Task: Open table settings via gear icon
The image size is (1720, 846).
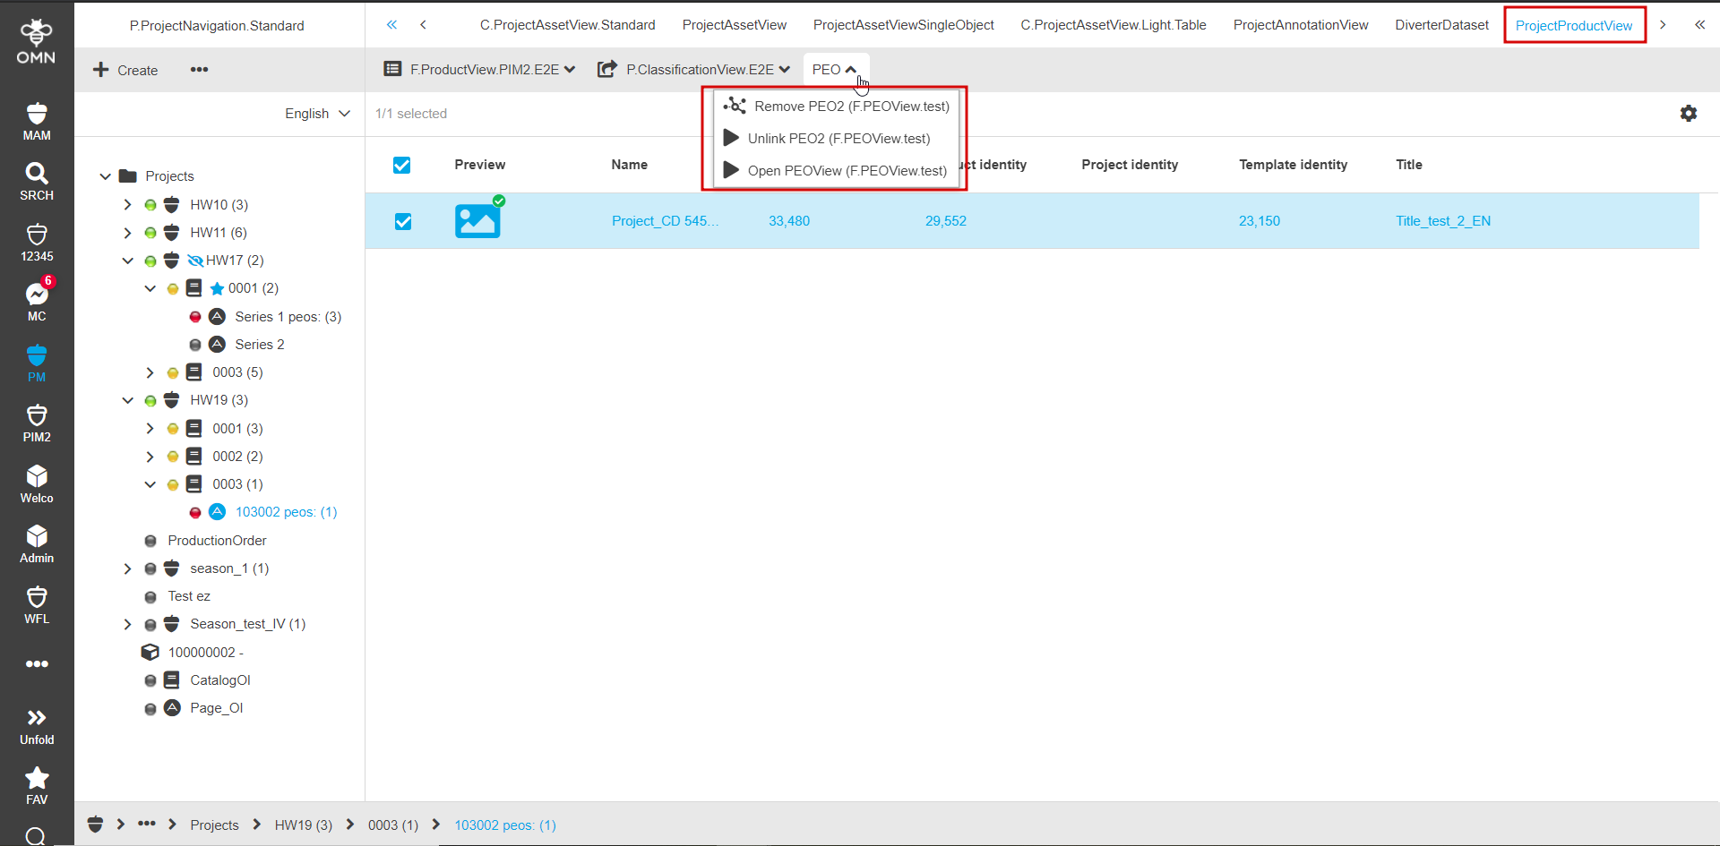Action: point(1690,114)
